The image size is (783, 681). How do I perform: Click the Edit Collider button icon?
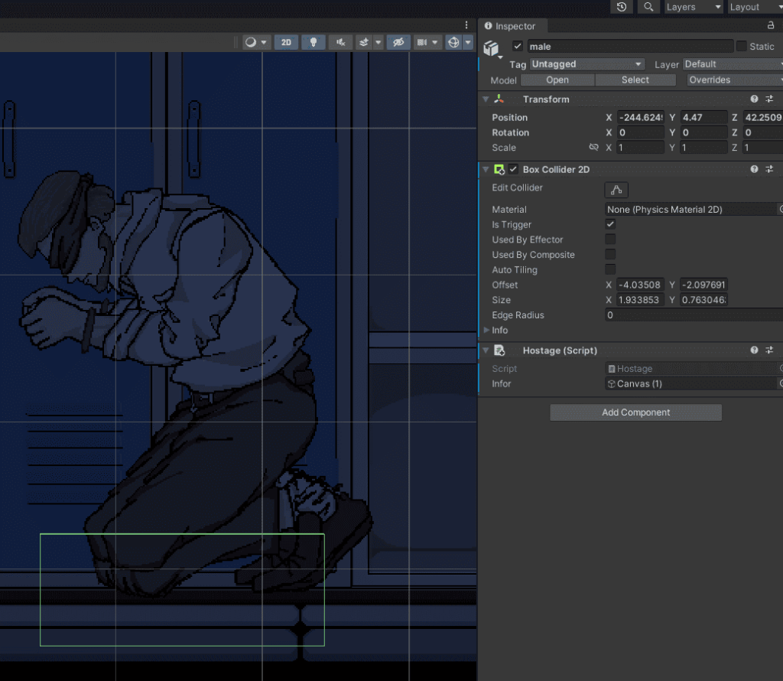(616, 190)
